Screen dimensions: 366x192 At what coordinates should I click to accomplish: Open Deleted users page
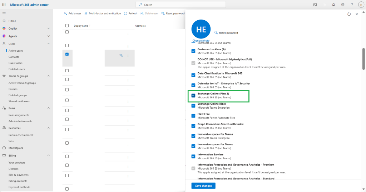click(x=16, y=69)
